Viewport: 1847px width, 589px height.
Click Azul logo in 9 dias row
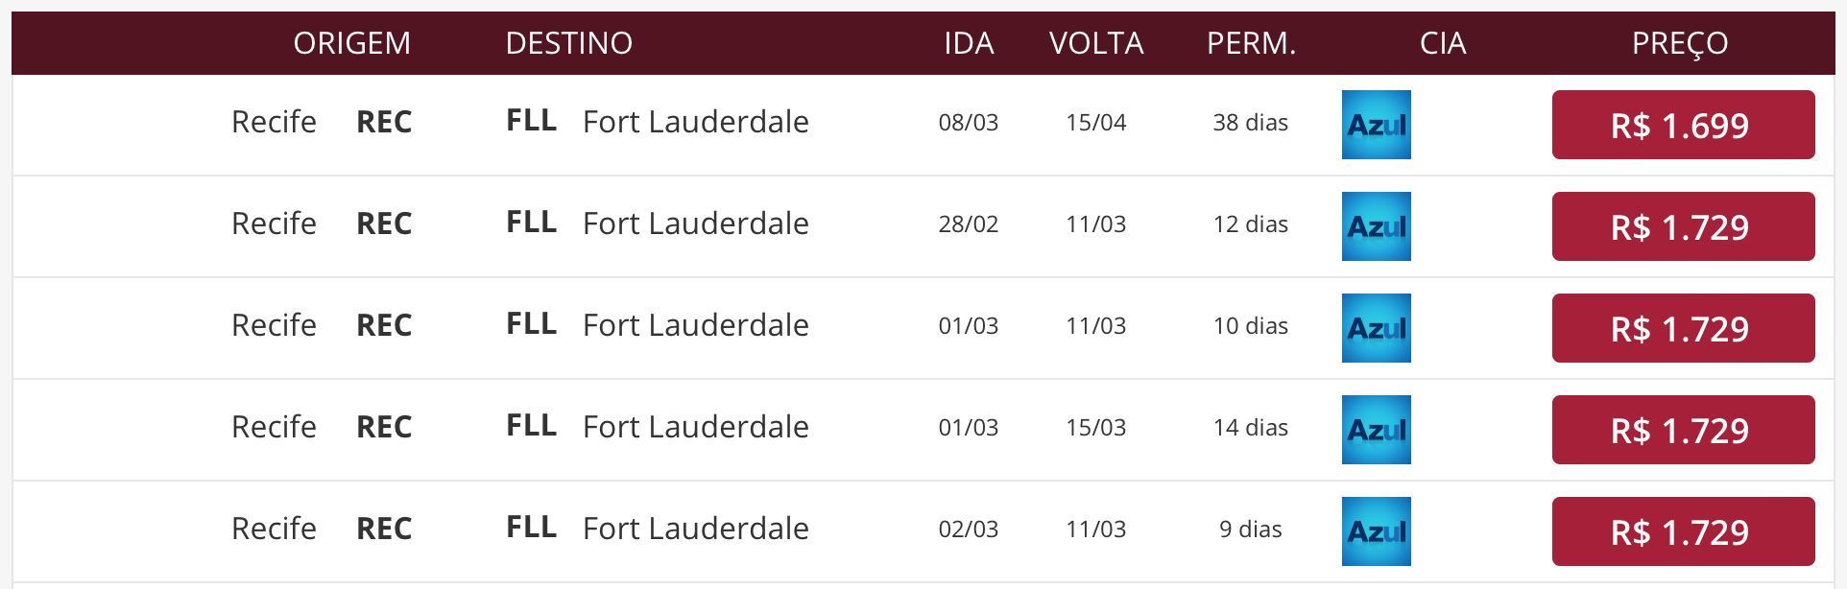(x=1376, y=531)
